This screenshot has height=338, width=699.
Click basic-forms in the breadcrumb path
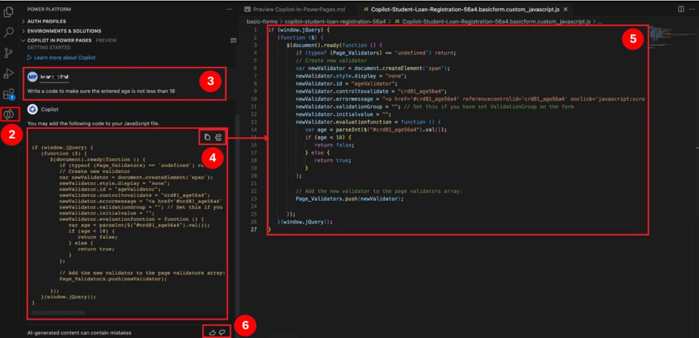tap(263, 22)
